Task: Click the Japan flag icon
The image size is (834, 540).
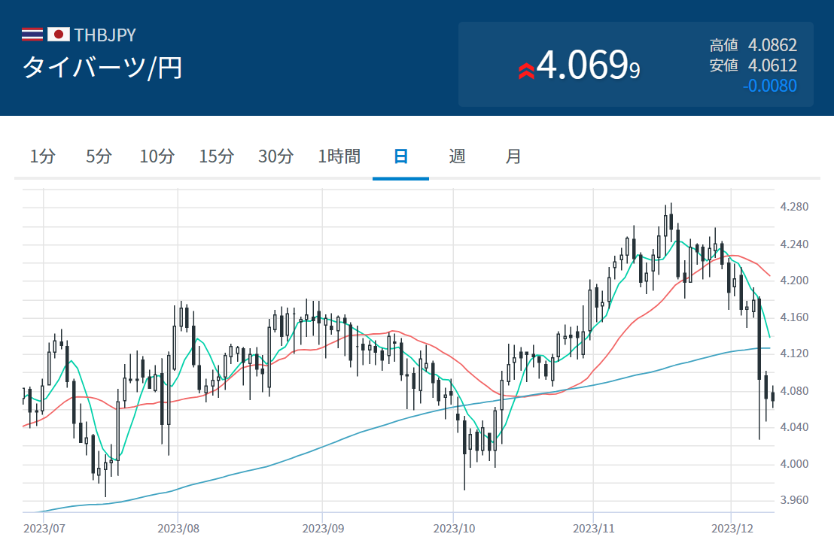Action: pyautogui.click(x=59, y=35)
